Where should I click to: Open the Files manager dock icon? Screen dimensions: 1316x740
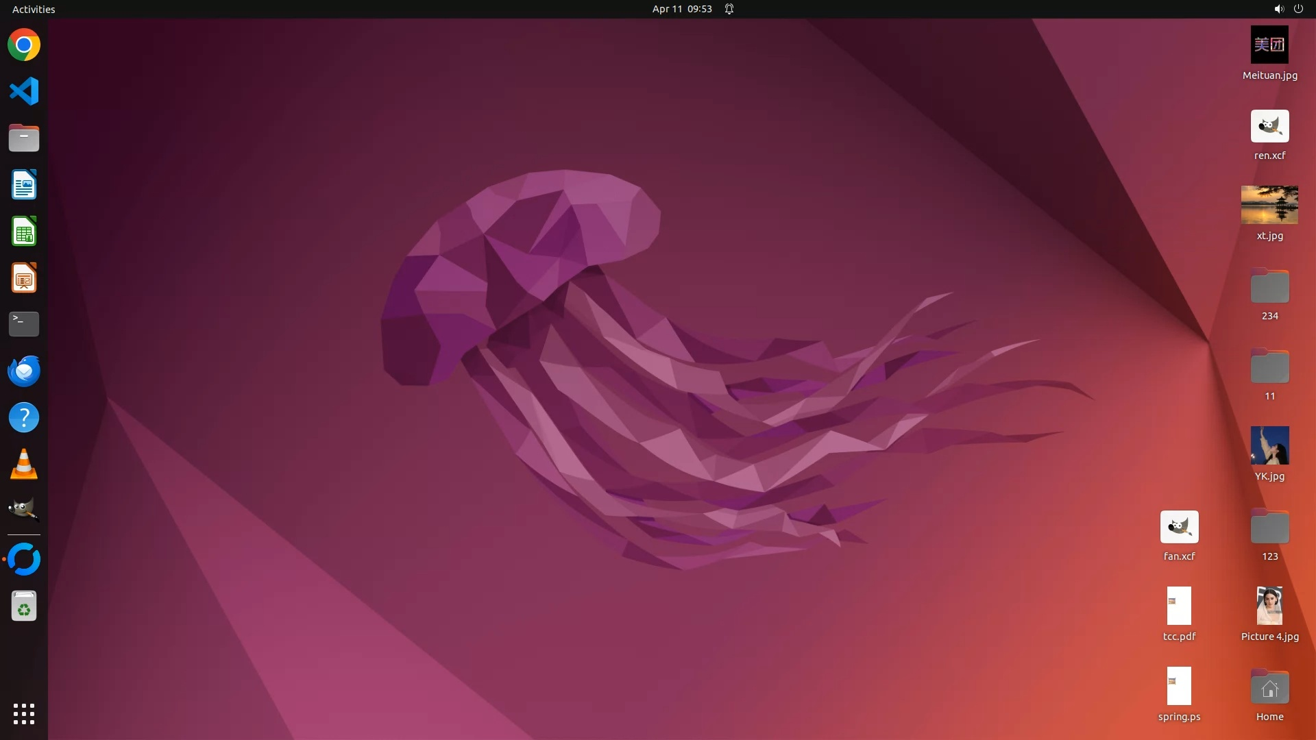point(24,138)
